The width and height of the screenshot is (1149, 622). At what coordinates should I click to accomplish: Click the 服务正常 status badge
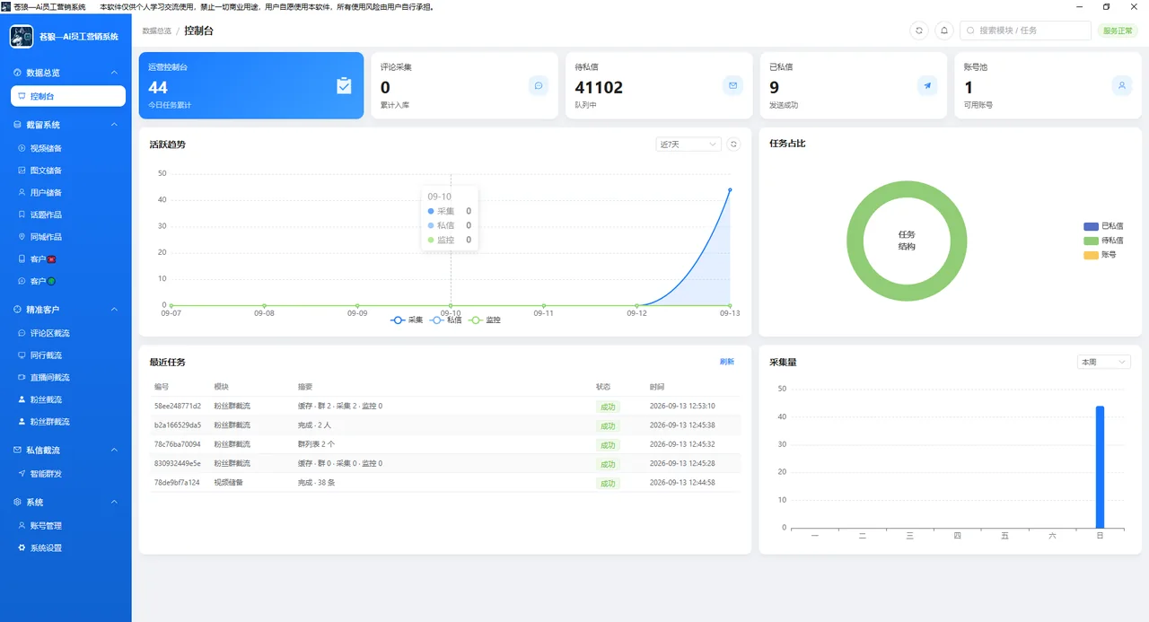[1118, 31]
